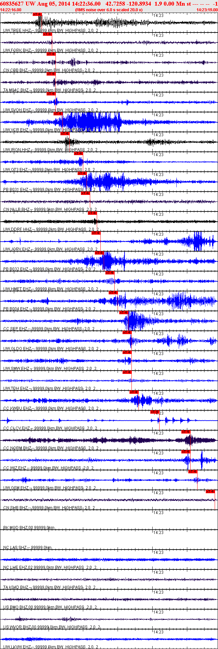Select the UW.IRON HHZ trace label
The height and width of the screenshot is (649, 218).
(x=50, y=150)
